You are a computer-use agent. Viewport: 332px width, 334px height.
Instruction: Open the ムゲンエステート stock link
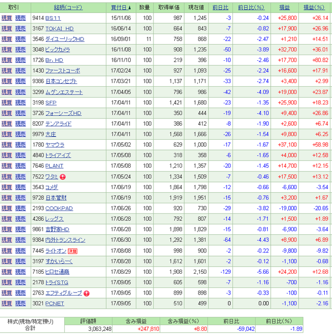[64, 92]
